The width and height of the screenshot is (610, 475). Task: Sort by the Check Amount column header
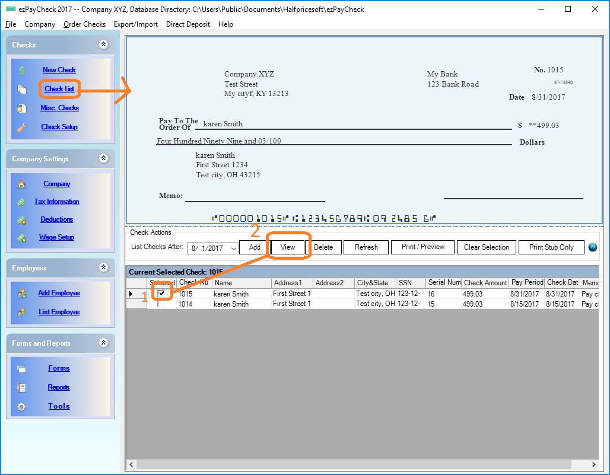click(485, 283)
